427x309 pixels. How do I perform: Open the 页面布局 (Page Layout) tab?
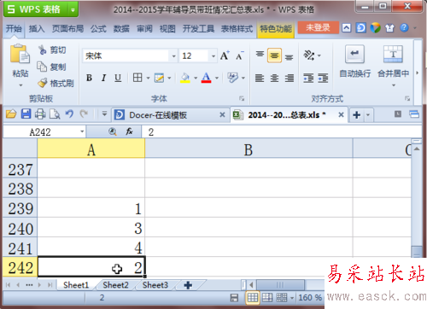[x=67, y=28]
